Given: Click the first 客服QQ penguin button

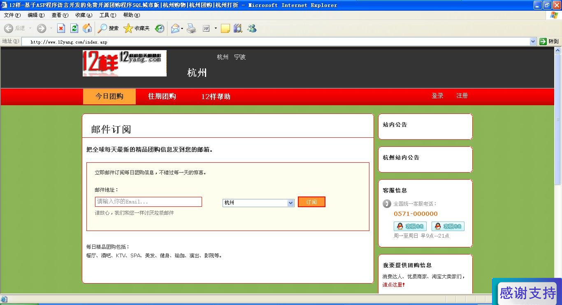Looking at the screenshot, I should coord(410,226).
